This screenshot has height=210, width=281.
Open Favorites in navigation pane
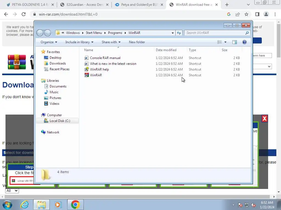(x=53, y=52)
